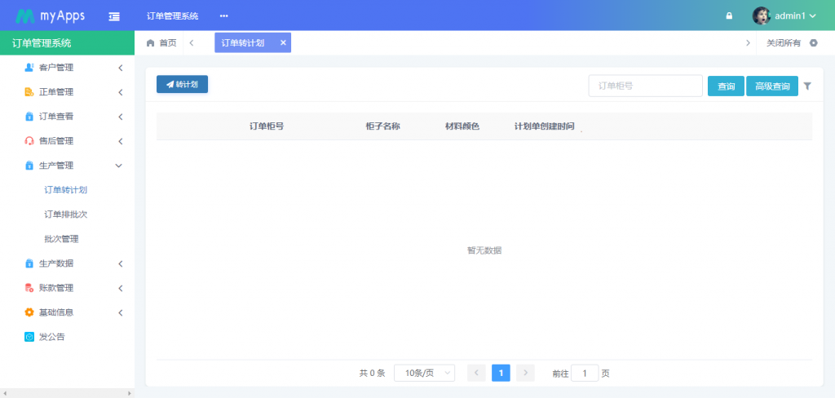Click the 高级查询 advanced search button

[x=771, y=86]
